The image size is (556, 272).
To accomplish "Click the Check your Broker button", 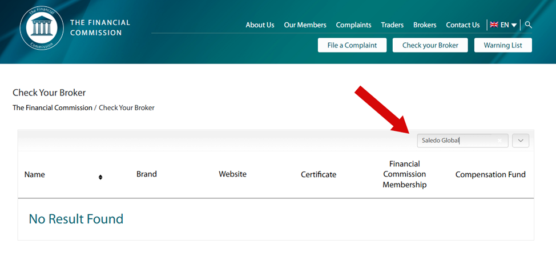I will [x=430, y=45].
